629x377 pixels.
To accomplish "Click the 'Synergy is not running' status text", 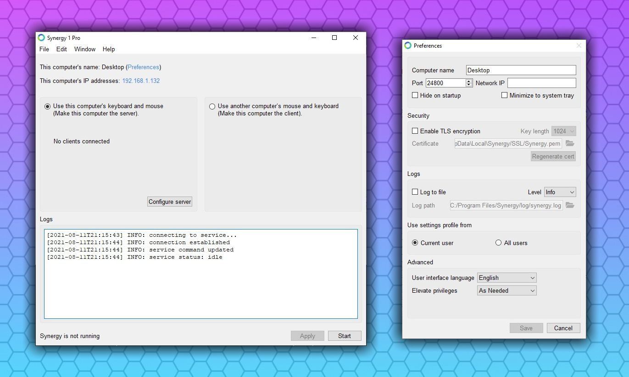I will 70,336.
